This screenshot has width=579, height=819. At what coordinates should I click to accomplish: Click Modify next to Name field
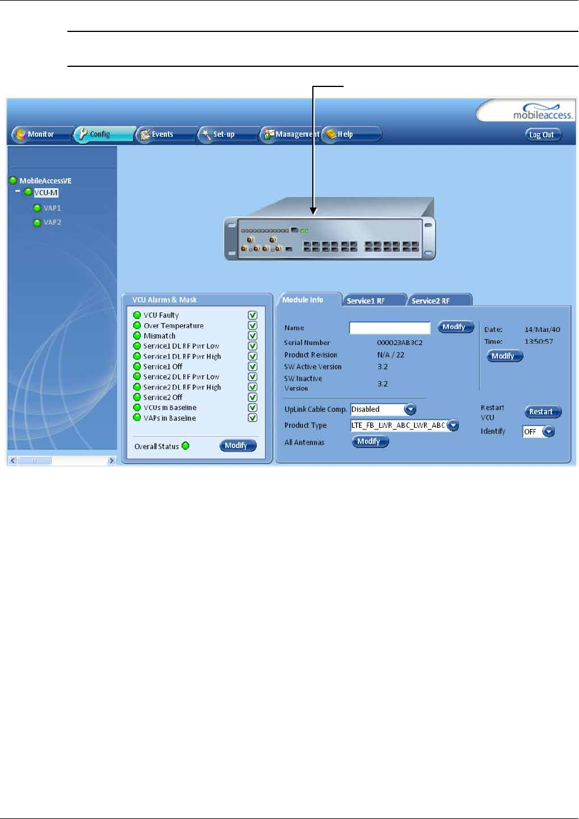[x=455, y=327]
